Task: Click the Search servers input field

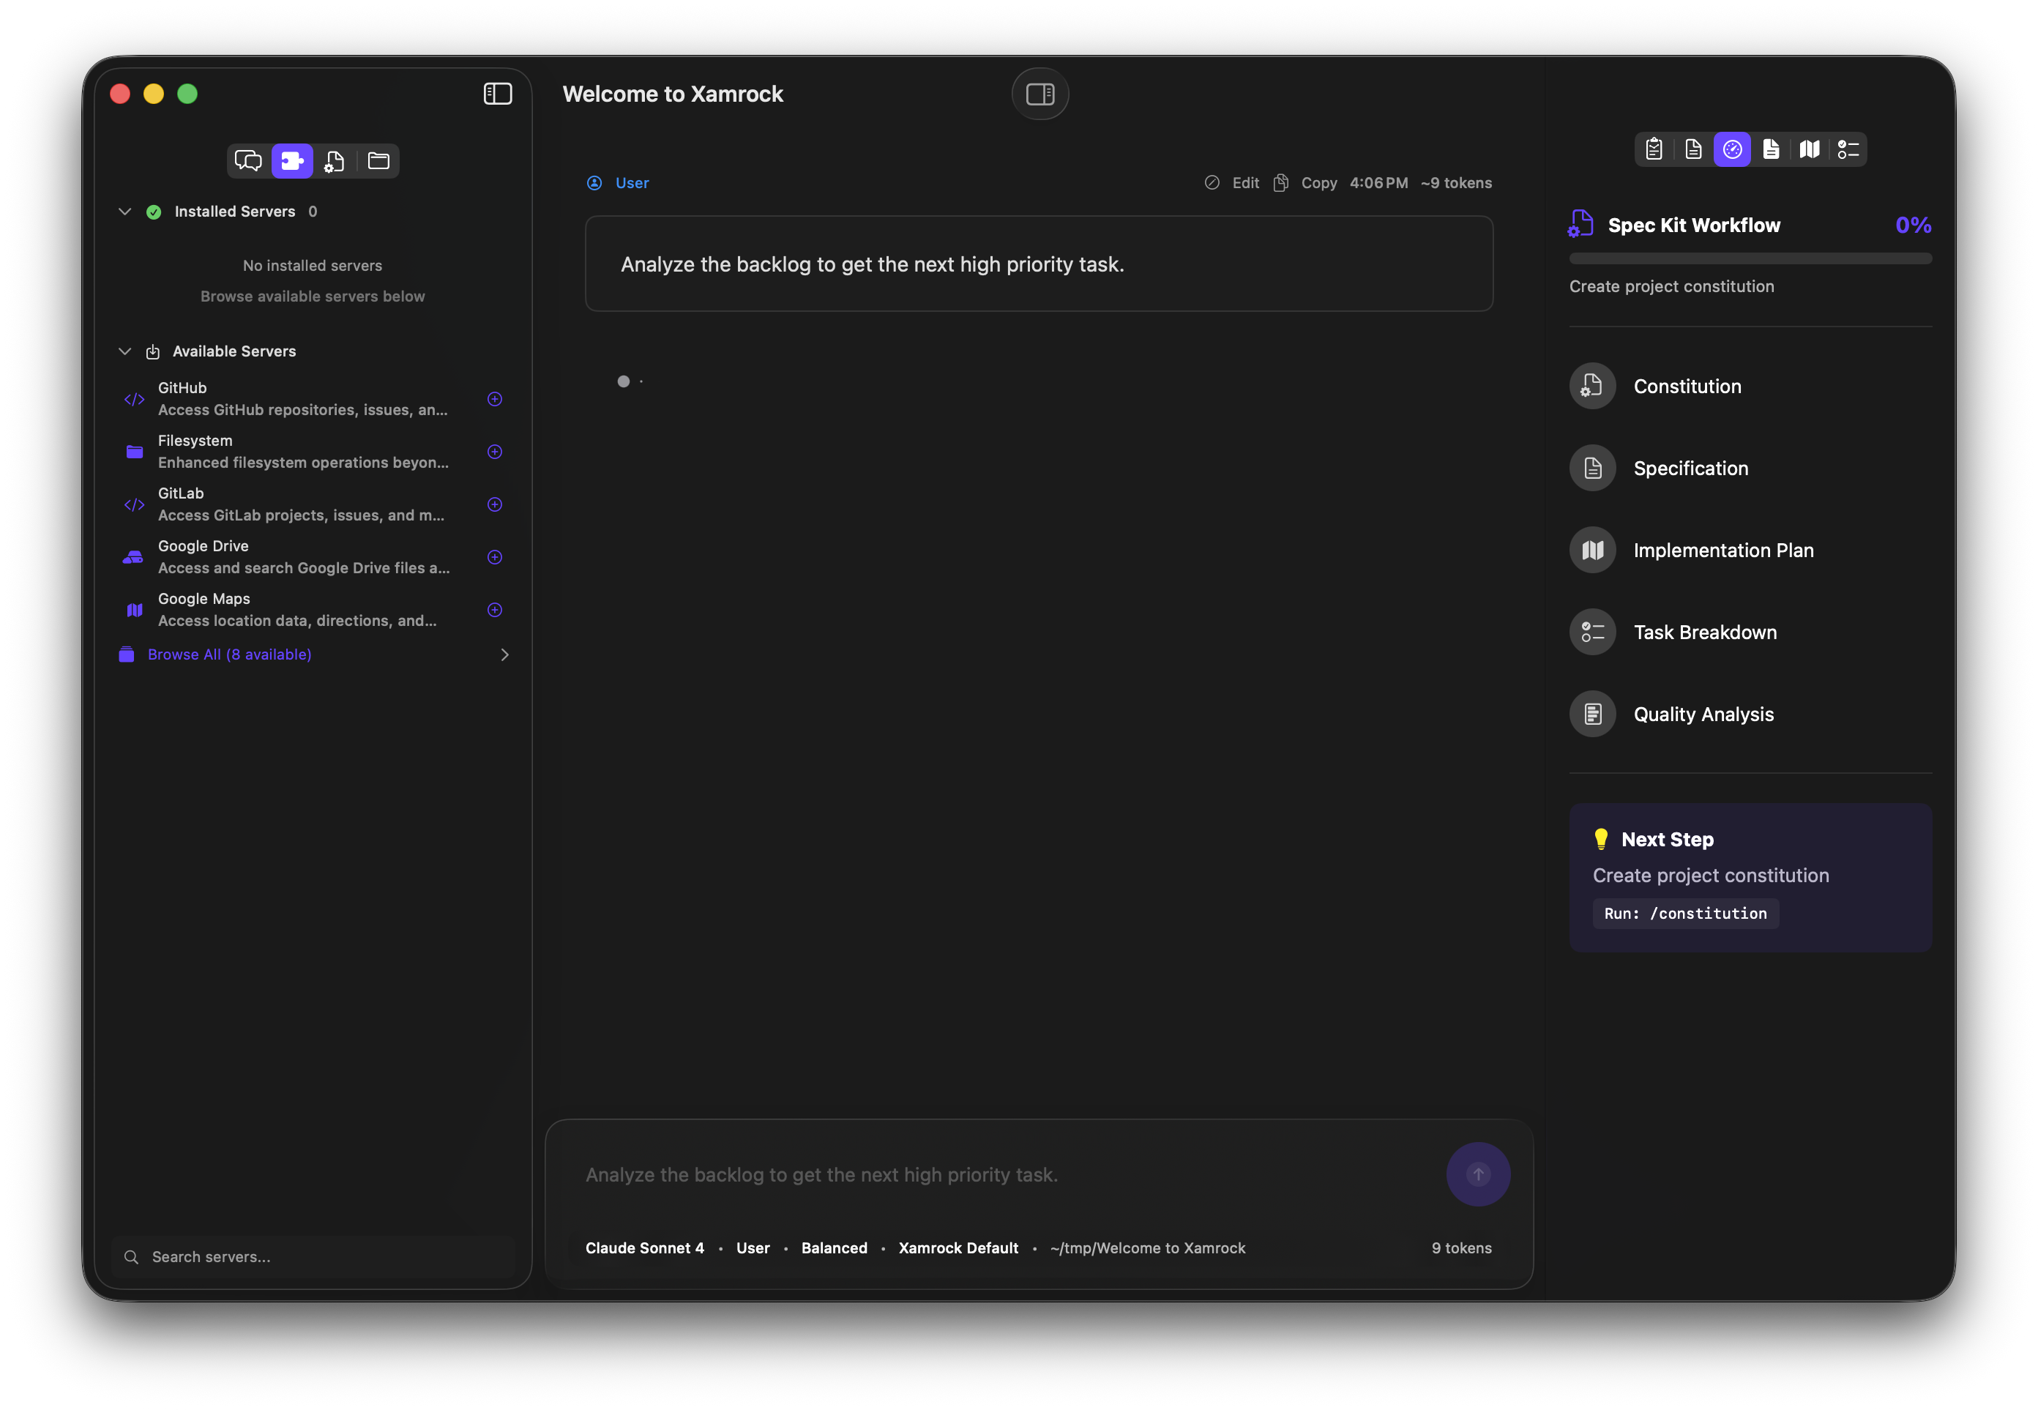Action: pyautogui.click(x=327, y=1256)
